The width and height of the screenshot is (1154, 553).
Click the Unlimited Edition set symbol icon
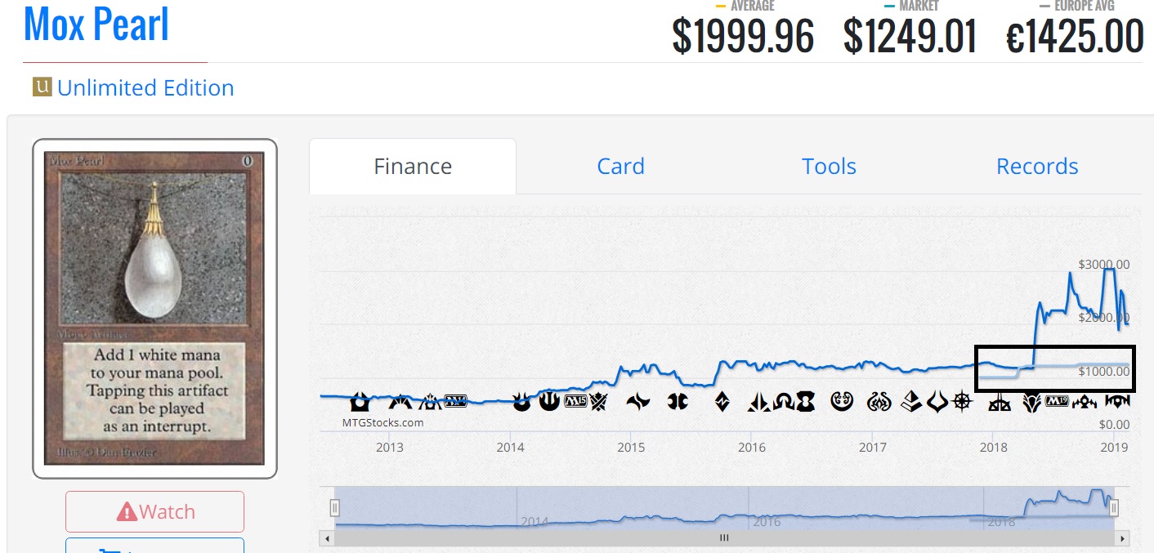pyautogui.click(x=42, y=87)
